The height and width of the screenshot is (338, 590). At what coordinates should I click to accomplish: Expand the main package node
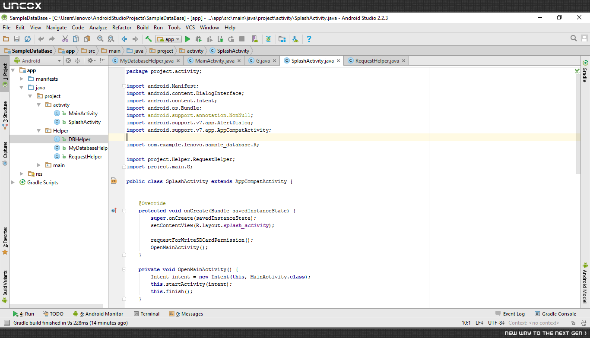tap(39, 165)
